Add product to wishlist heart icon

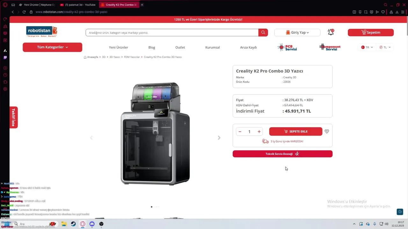click(x=327, y=131)
